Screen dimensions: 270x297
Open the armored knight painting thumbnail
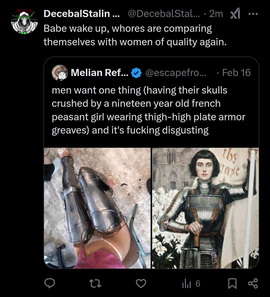[205, 208]
